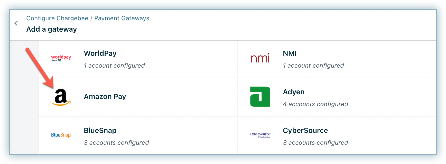
Task: Go back using the left chevron
Action: pos(16,23)
